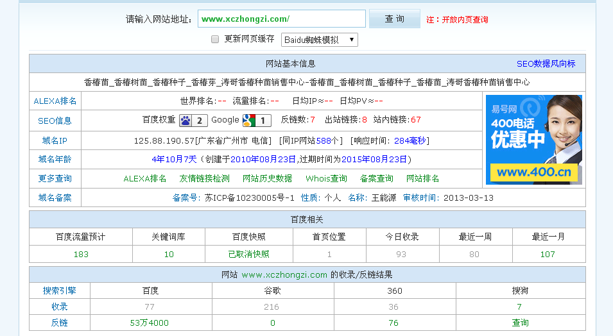Open the SEO数据风向标 link
Image resolution: width=613 pixels, height=336 pixels.
(x=546, y=64)
